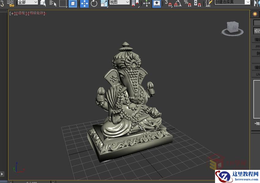Toggle Window/Crossing selection mode
Screen dimensions: 260x183
[x=73, y=4]
